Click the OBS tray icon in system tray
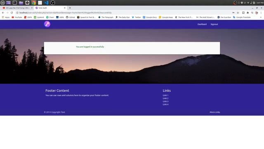The width and height of the screenshot is (264, 149). tap(235, 3)
